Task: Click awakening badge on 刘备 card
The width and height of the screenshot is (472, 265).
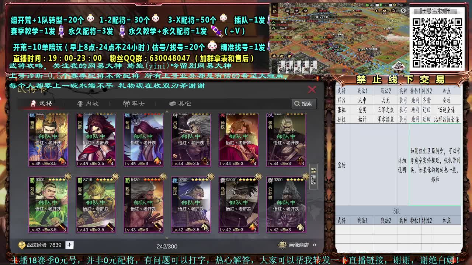Action: (68, 177)
